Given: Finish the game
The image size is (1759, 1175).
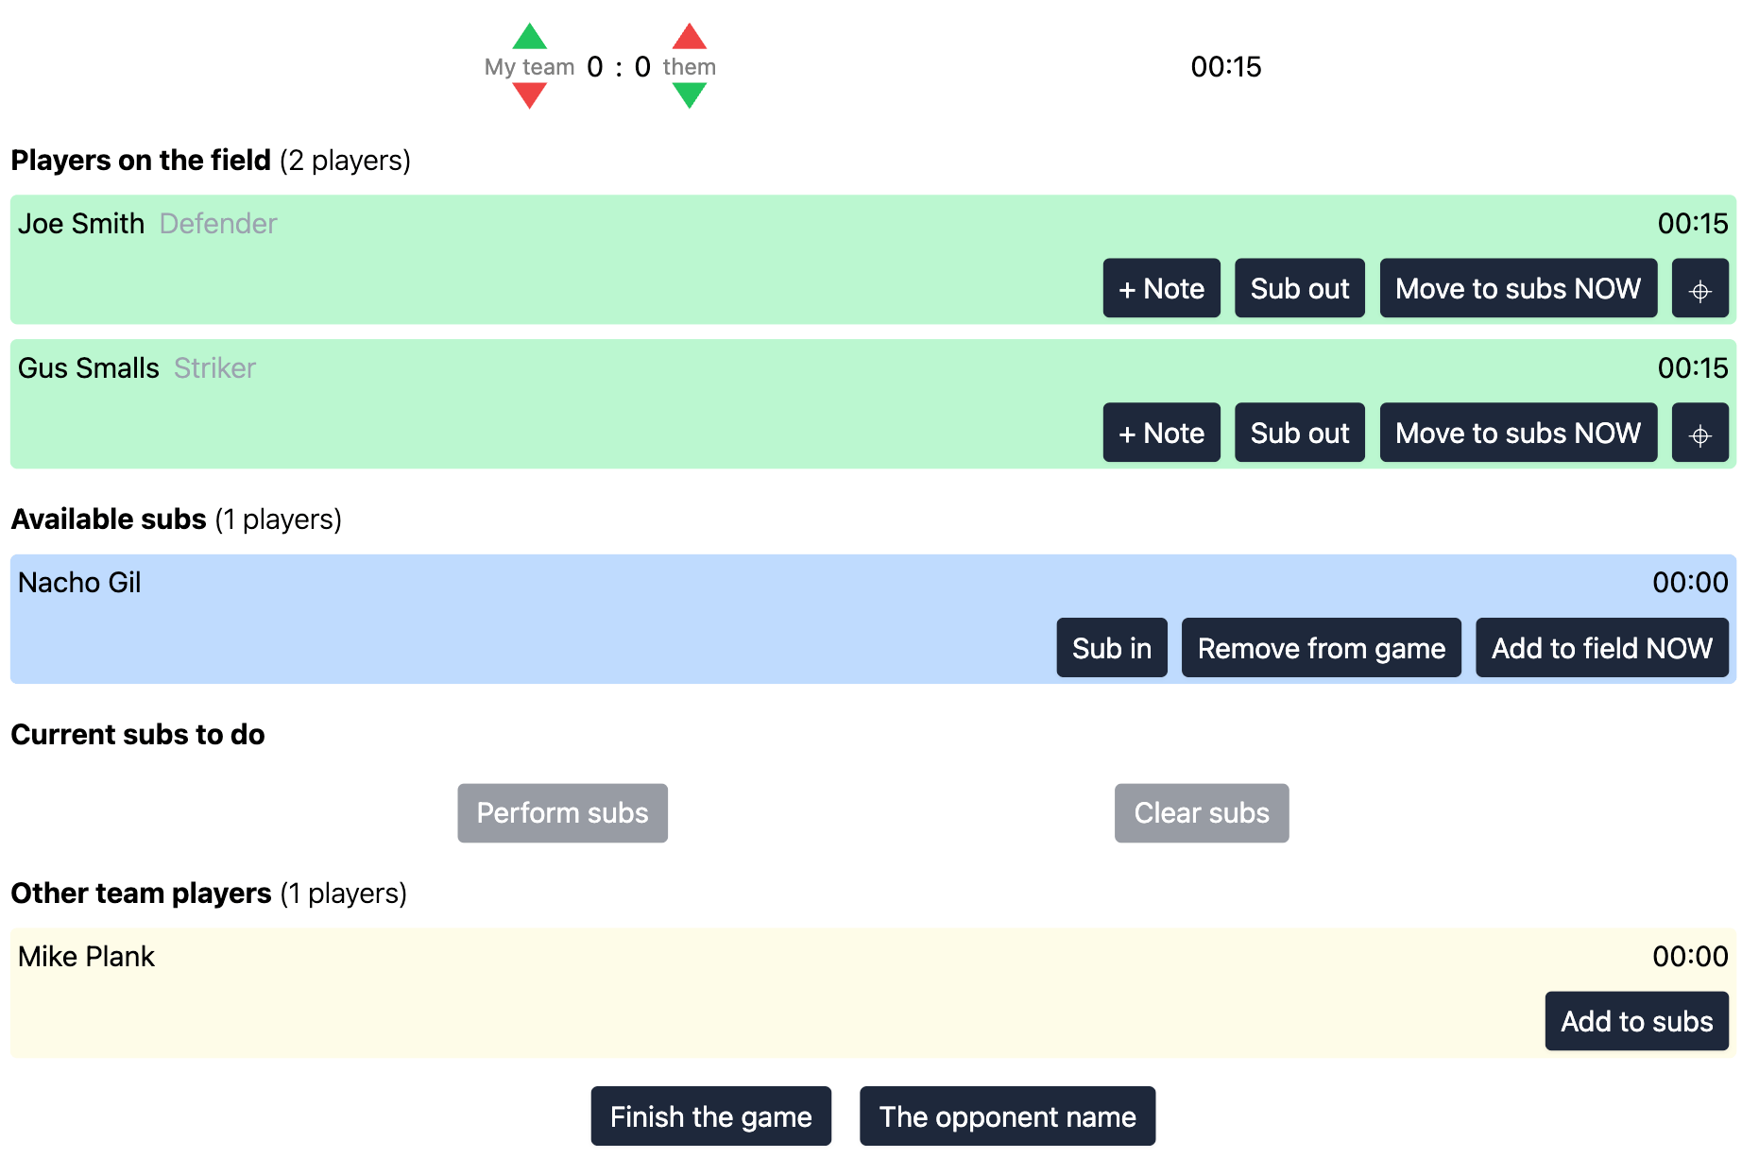Looking at the screenshot, I should tap(710, 1116).
